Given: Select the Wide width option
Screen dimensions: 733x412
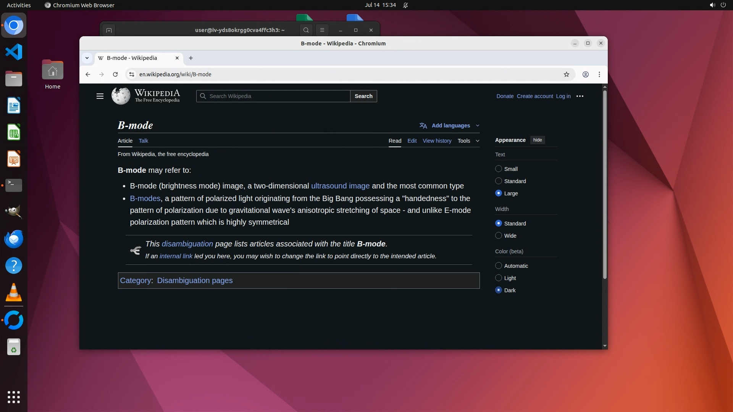Looking at the screenshot, I should click(499, 236).
